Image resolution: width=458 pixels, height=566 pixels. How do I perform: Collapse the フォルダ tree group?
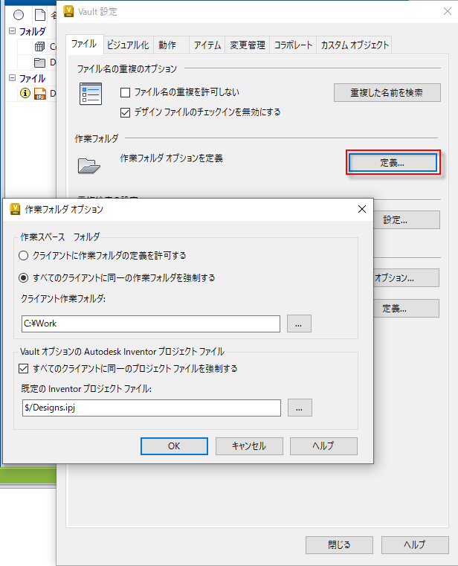pos(13,31)
